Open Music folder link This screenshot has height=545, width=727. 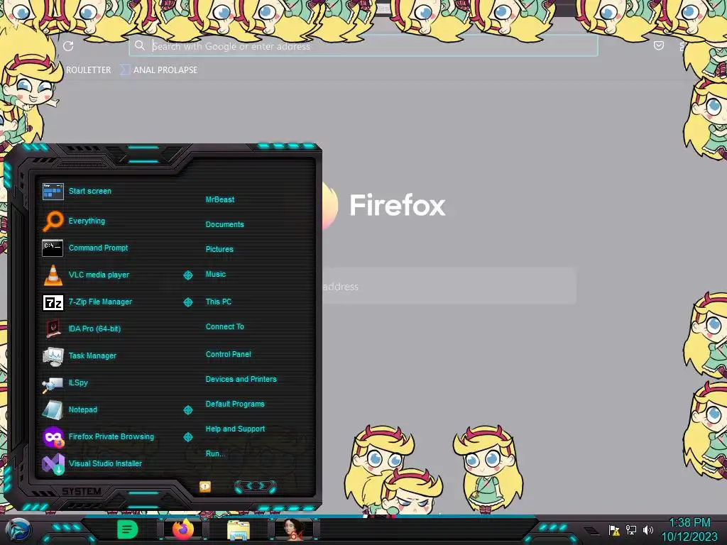click(216, 275)
